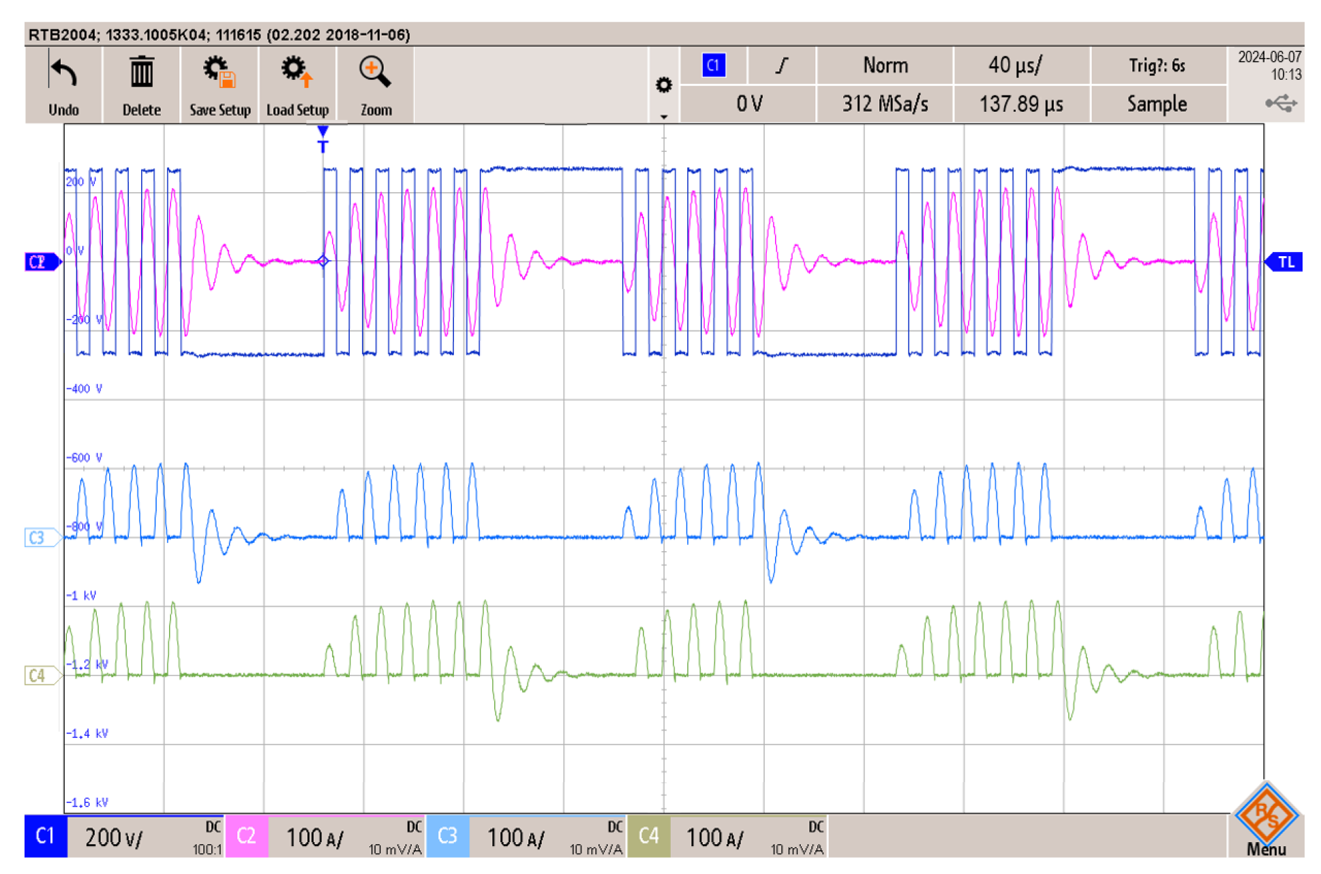Click the rising edge trigger slope icon
The height and width of the screenshot is (874, 1321).
781,65
